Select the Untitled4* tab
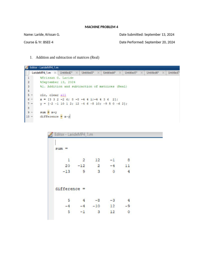 point(109,73)
